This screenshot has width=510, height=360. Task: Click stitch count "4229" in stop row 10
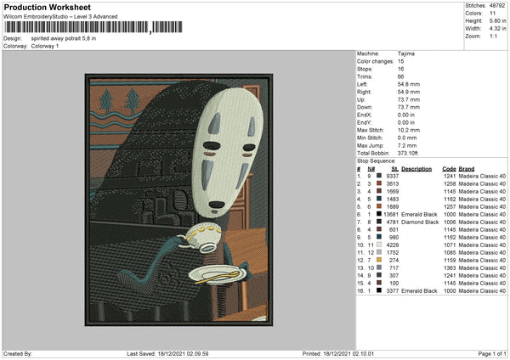tap(392, 245)
